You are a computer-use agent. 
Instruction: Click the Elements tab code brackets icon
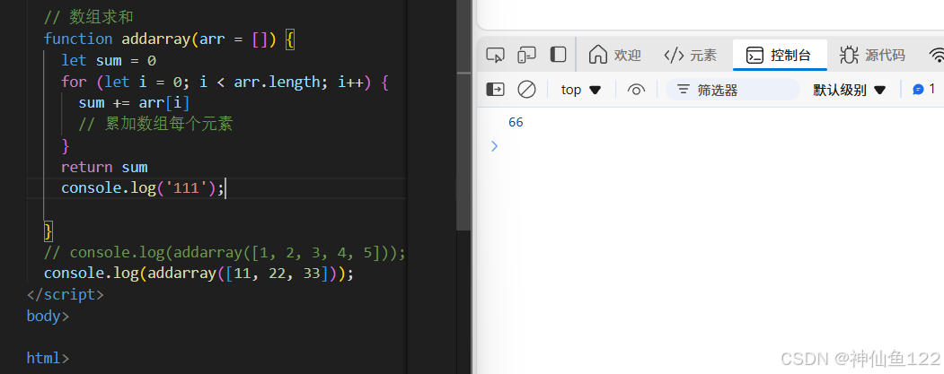(674, 56)
